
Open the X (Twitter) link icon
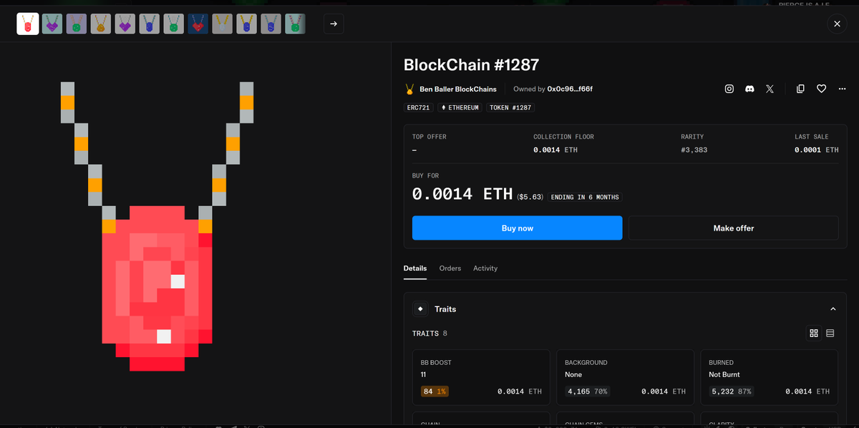[x=770, y=89]
